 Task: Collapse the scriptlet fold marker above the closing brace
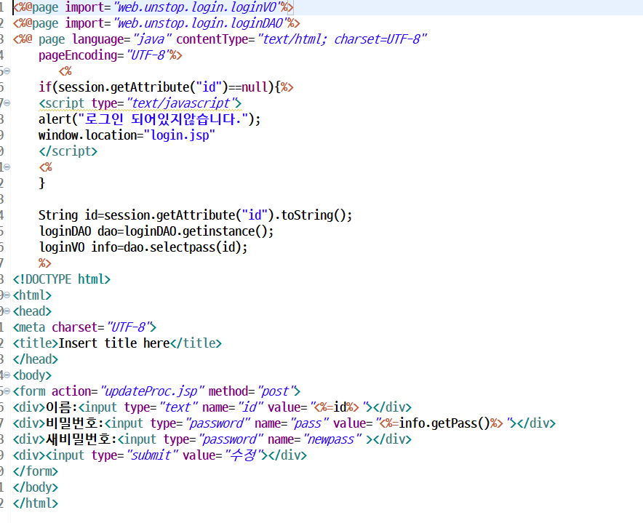[x=7, y=167]
